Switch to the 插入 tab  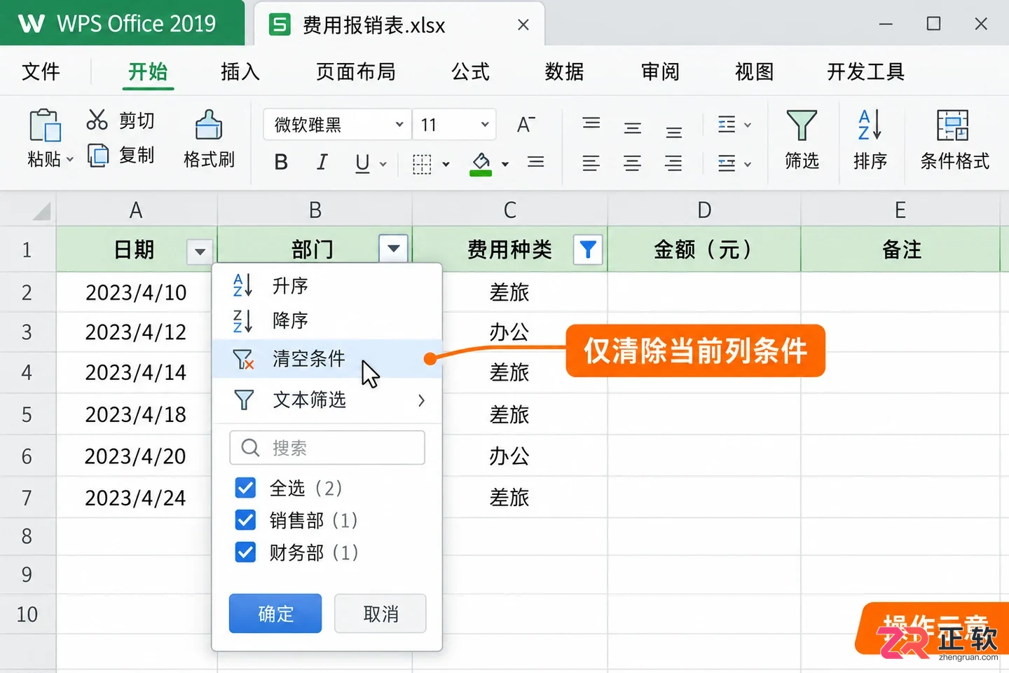[x=240, y=72]
